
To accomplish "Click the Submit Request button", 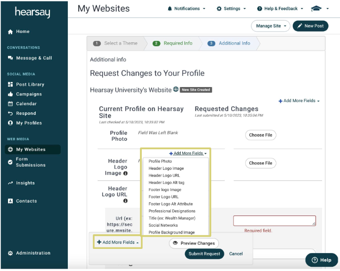I will tap(204, 254).
